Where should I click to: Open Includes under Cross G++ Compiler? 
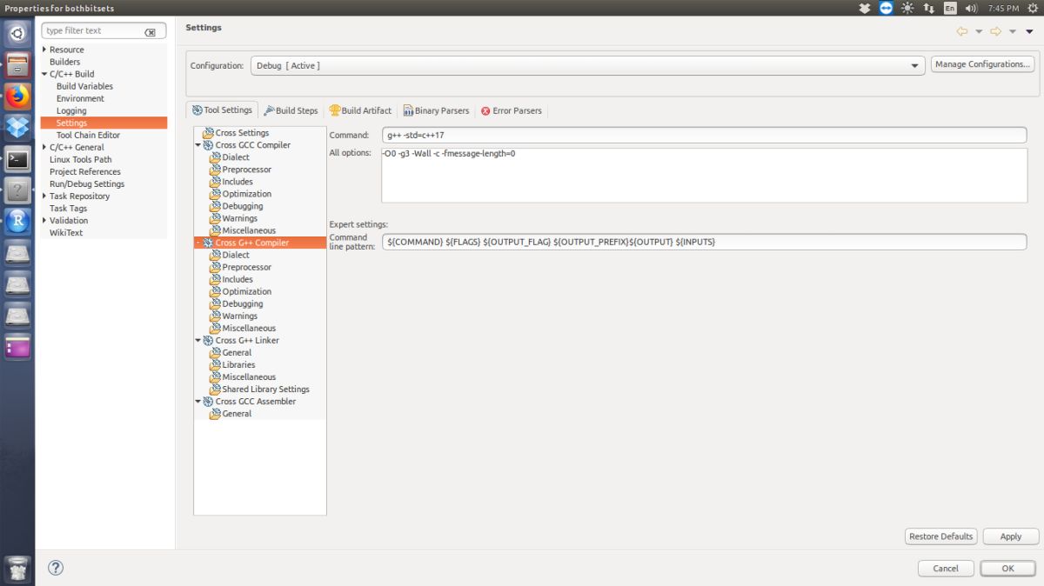pos(238,279)
